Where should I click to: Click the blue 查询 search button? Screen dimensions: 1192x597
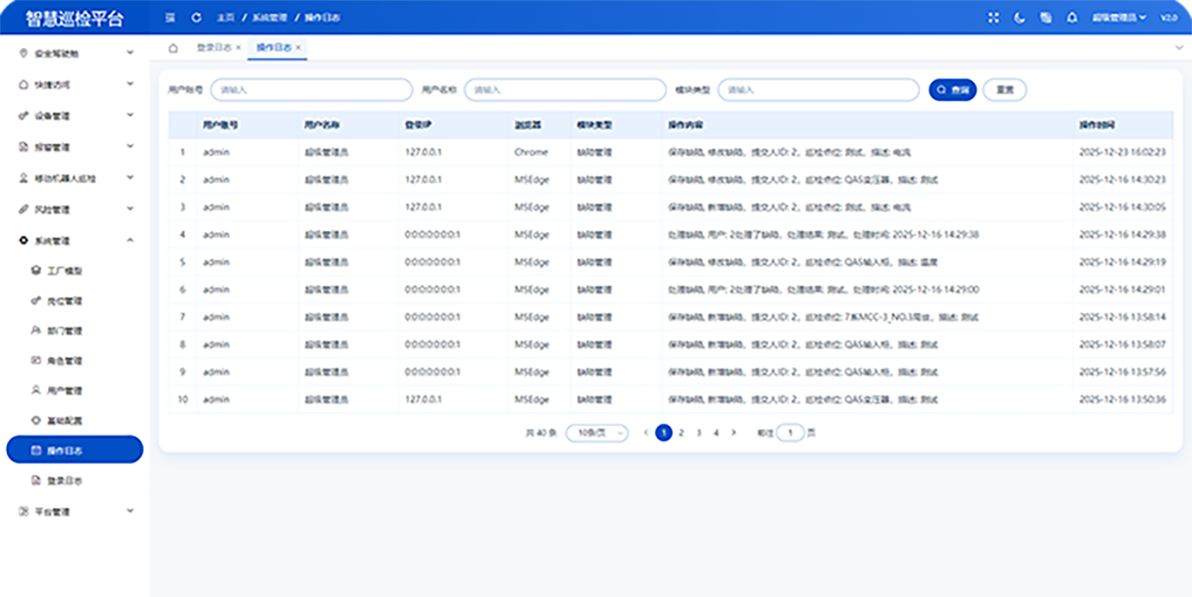[x=953, y=90]
